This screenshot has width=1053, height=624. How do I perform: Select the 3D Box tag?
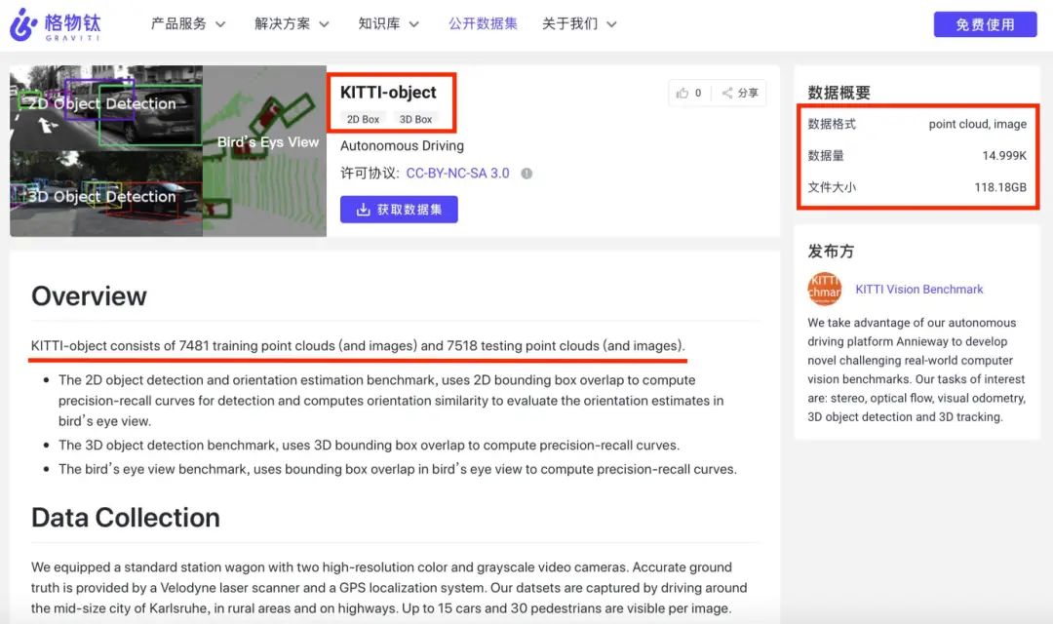point(415,119)
